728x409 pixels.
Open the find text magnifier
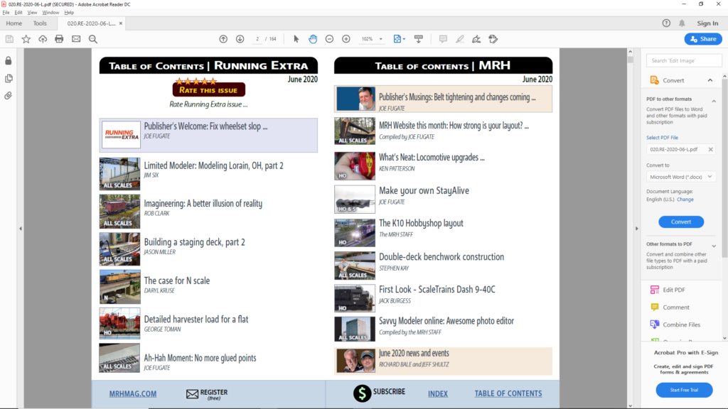(93, 39)
